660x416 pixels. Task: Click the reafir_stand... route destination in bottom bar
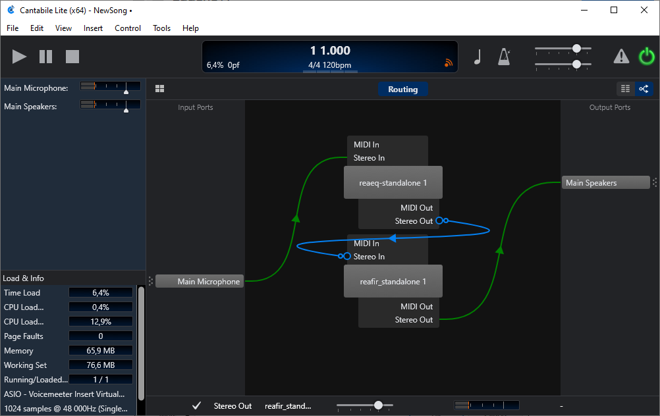288,406
